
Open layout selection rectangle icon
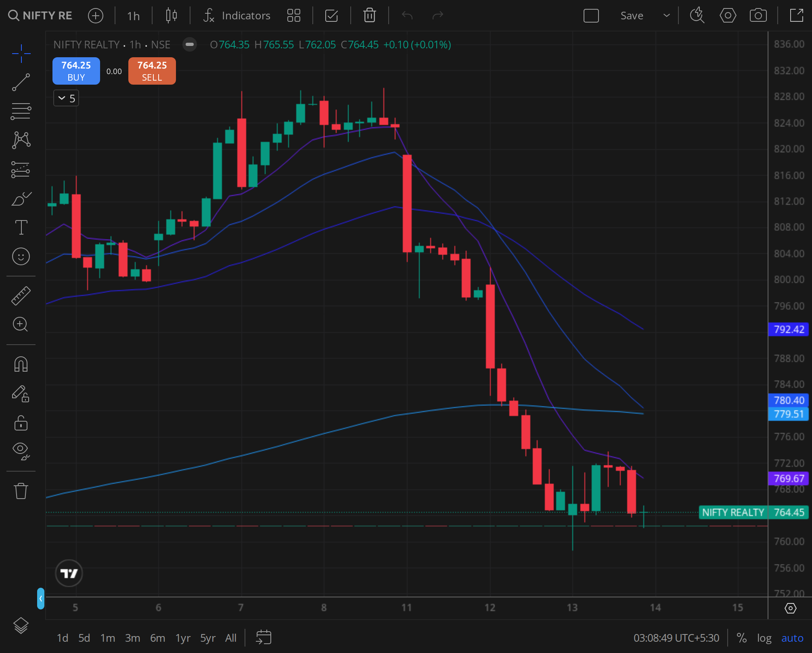(x=591, y=15)
